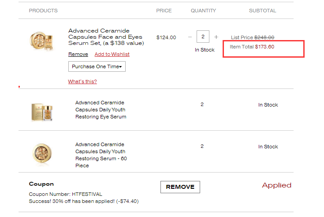
Task: Open the Eye Serum product thumbnail
Action: [42, 112]
